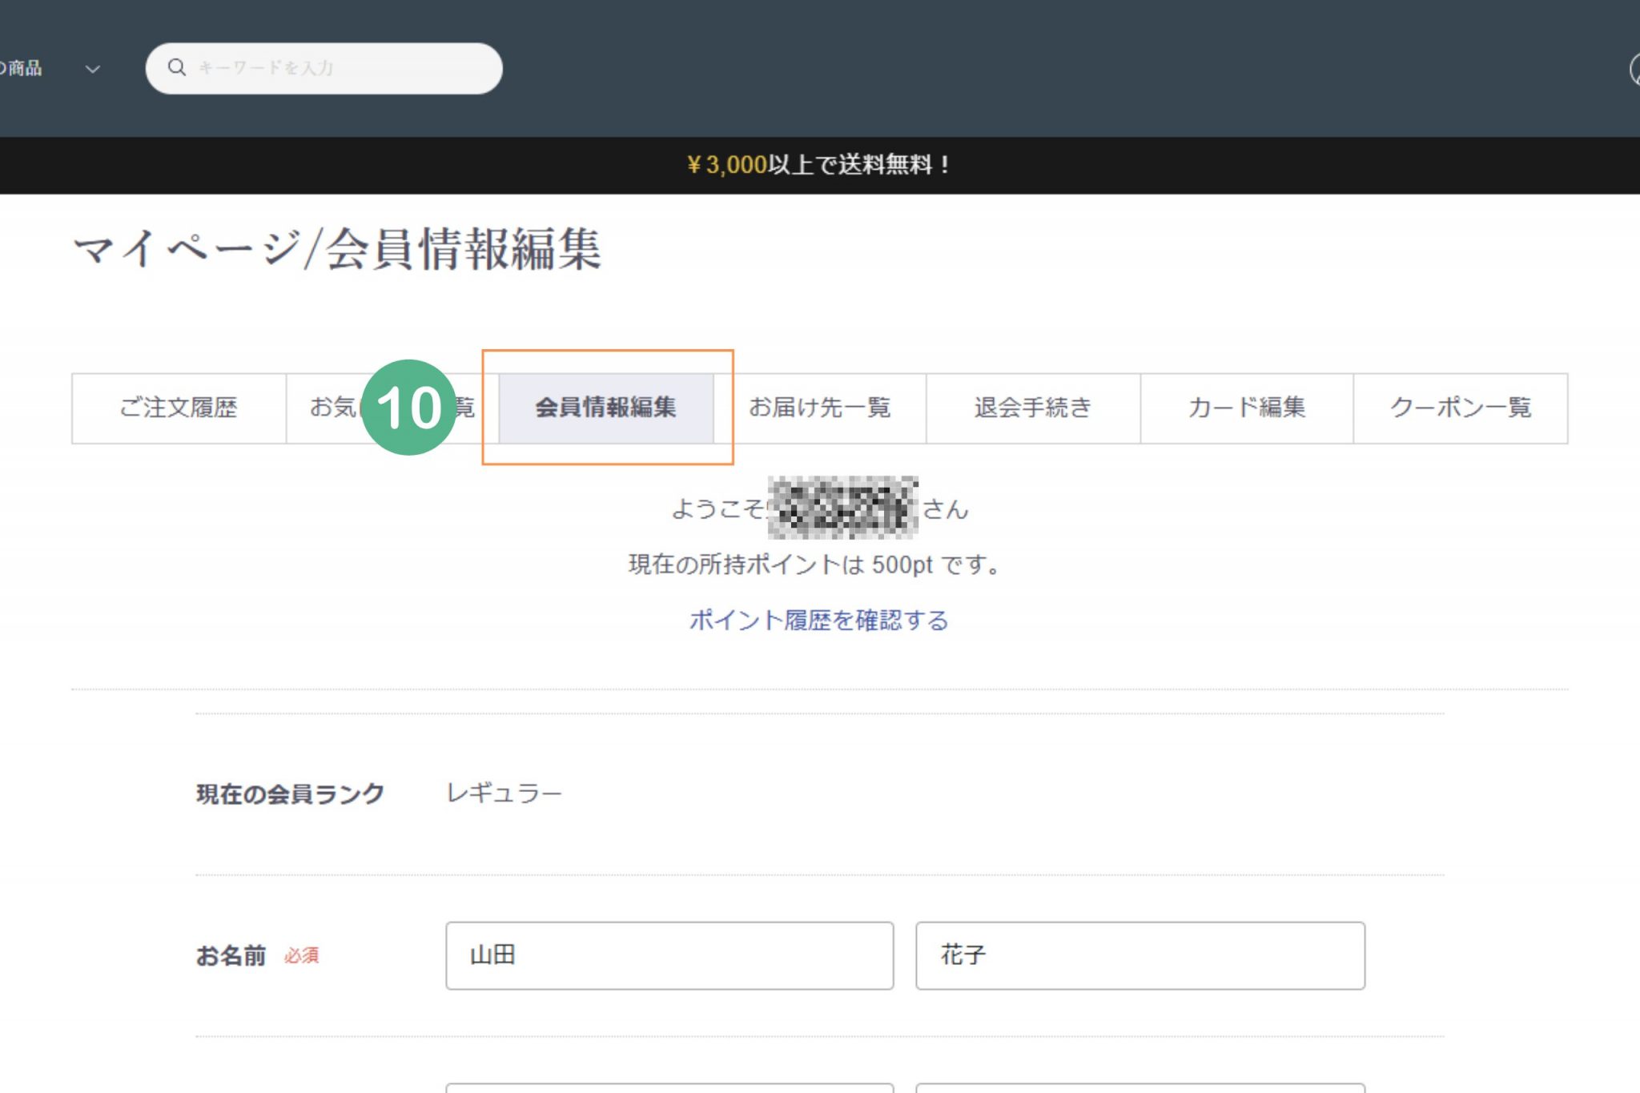
Task: Click the last name field containing 山田
Action: pos(669,955)
